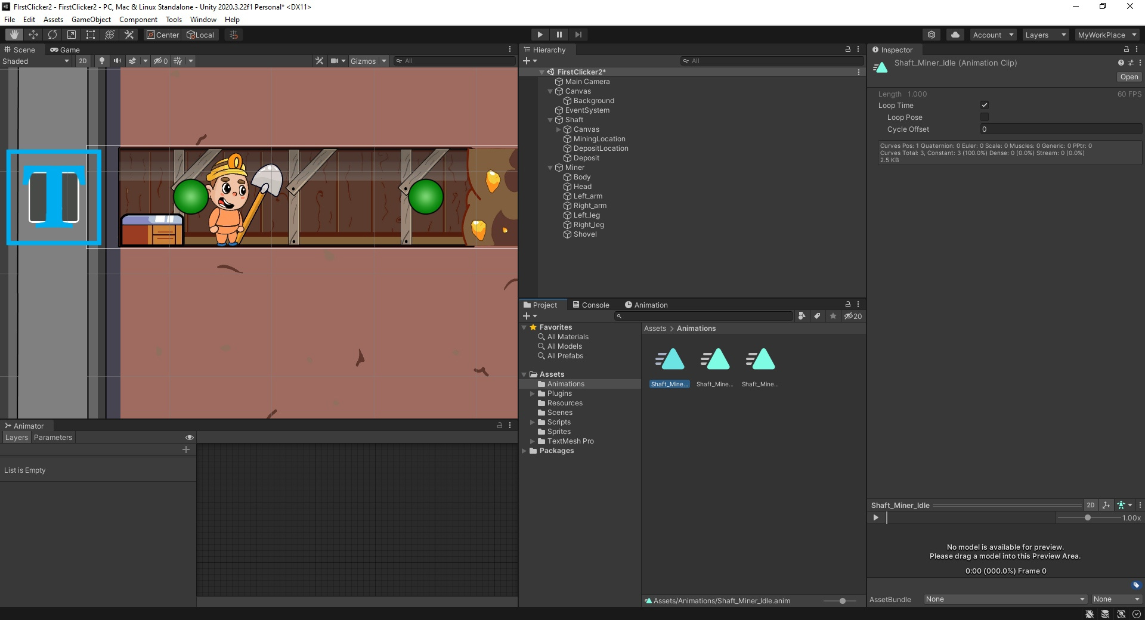Open Shaded draw mode dropdown

click(x=36, y=61)
